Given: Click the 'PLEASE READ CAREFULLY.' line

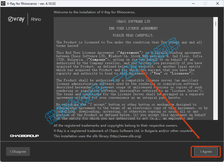Looking at the screenshot, I should 133,35.
